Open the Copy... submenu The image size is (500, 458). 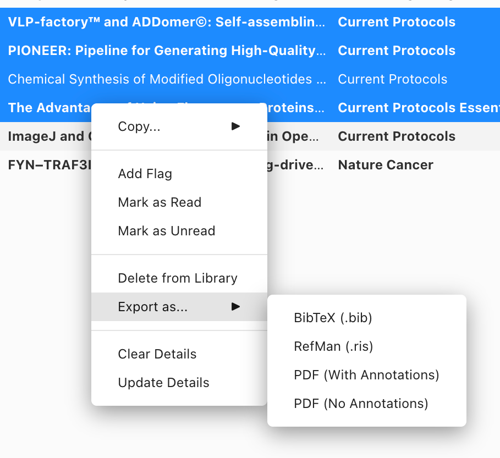(139, 126)
